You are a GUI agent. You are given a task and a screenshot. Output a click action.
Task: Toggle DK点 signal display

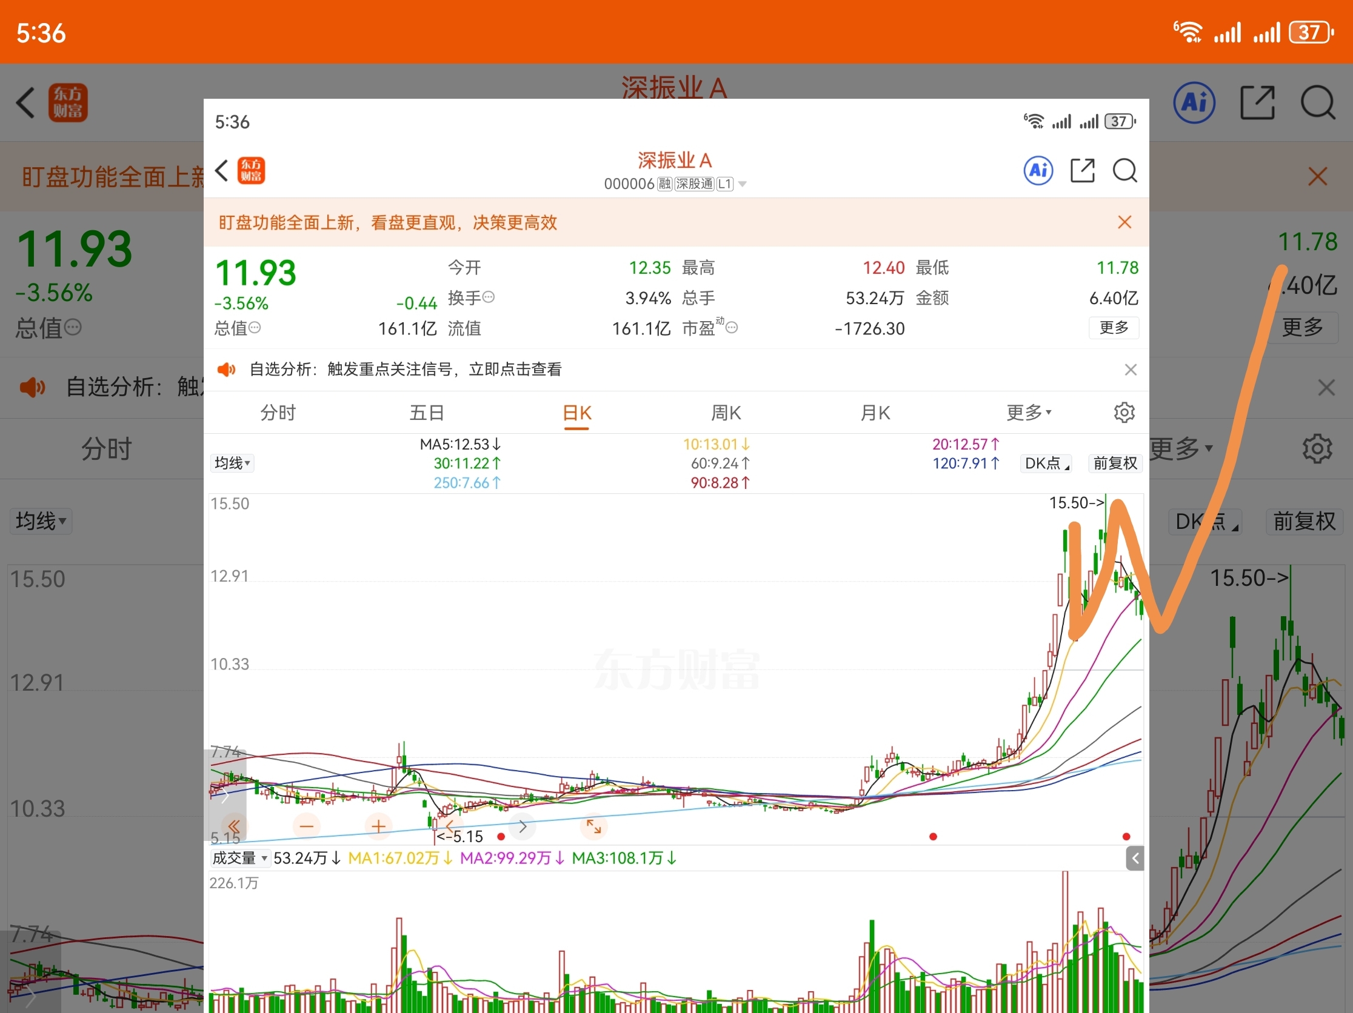[x=1046, y=463]
